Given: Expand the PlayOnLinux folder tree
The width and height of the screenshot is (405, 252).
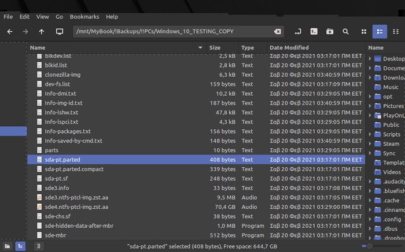Looking at the screenshot, I should [370, 115].
